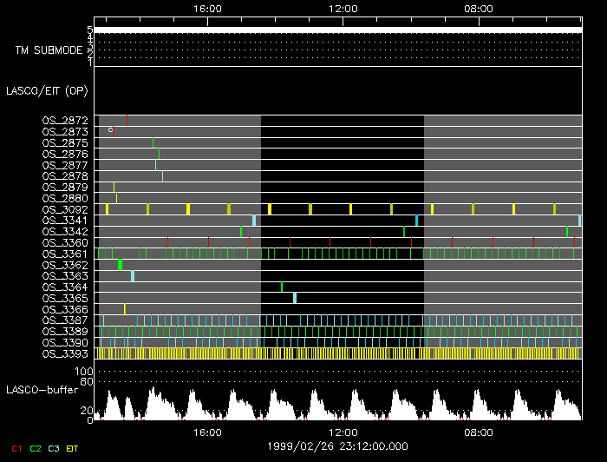Click the green C2 legend label
This screenshot has height=462, width=607.
36,448
